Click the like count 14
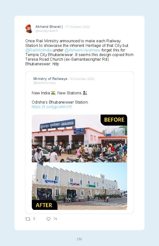Viewport: 159px width, 246px height. tap(55, 219)
